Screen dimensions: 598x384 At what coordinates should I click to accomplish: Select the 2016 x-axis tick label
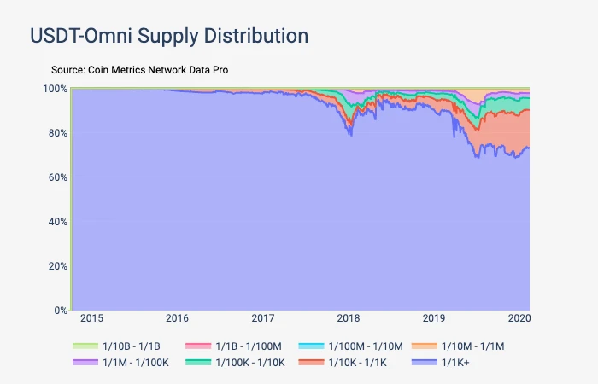click(177, 318)
